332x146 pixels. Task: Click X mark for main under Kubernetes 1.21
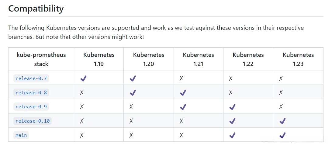click(x=181, y=135)
